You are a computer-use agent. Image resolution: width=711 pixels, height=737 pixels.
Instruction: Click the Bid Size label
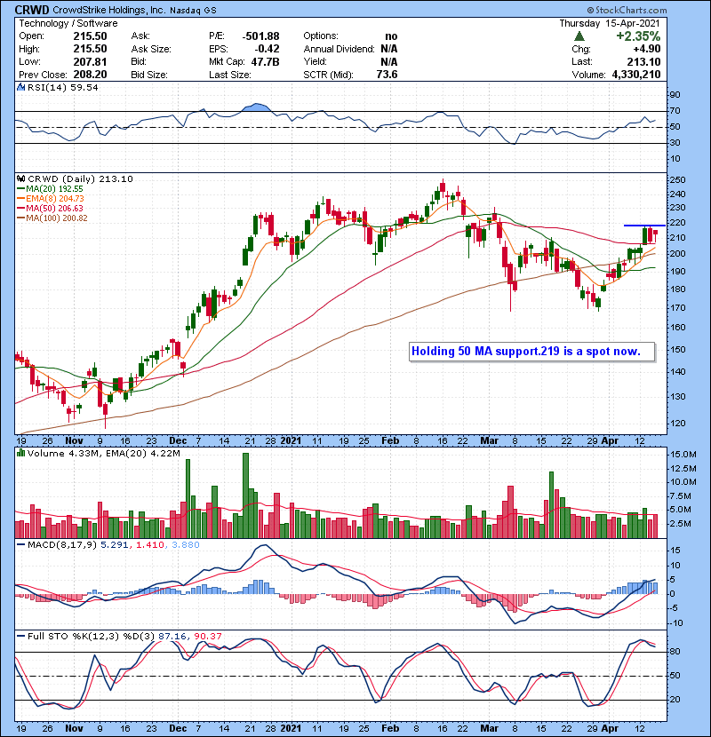point(149,75)
